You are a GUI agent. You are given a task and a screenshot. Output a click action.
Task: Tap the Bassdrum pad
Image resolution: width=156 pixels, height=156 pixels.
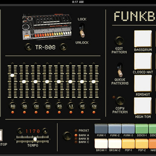pos(143,39)
